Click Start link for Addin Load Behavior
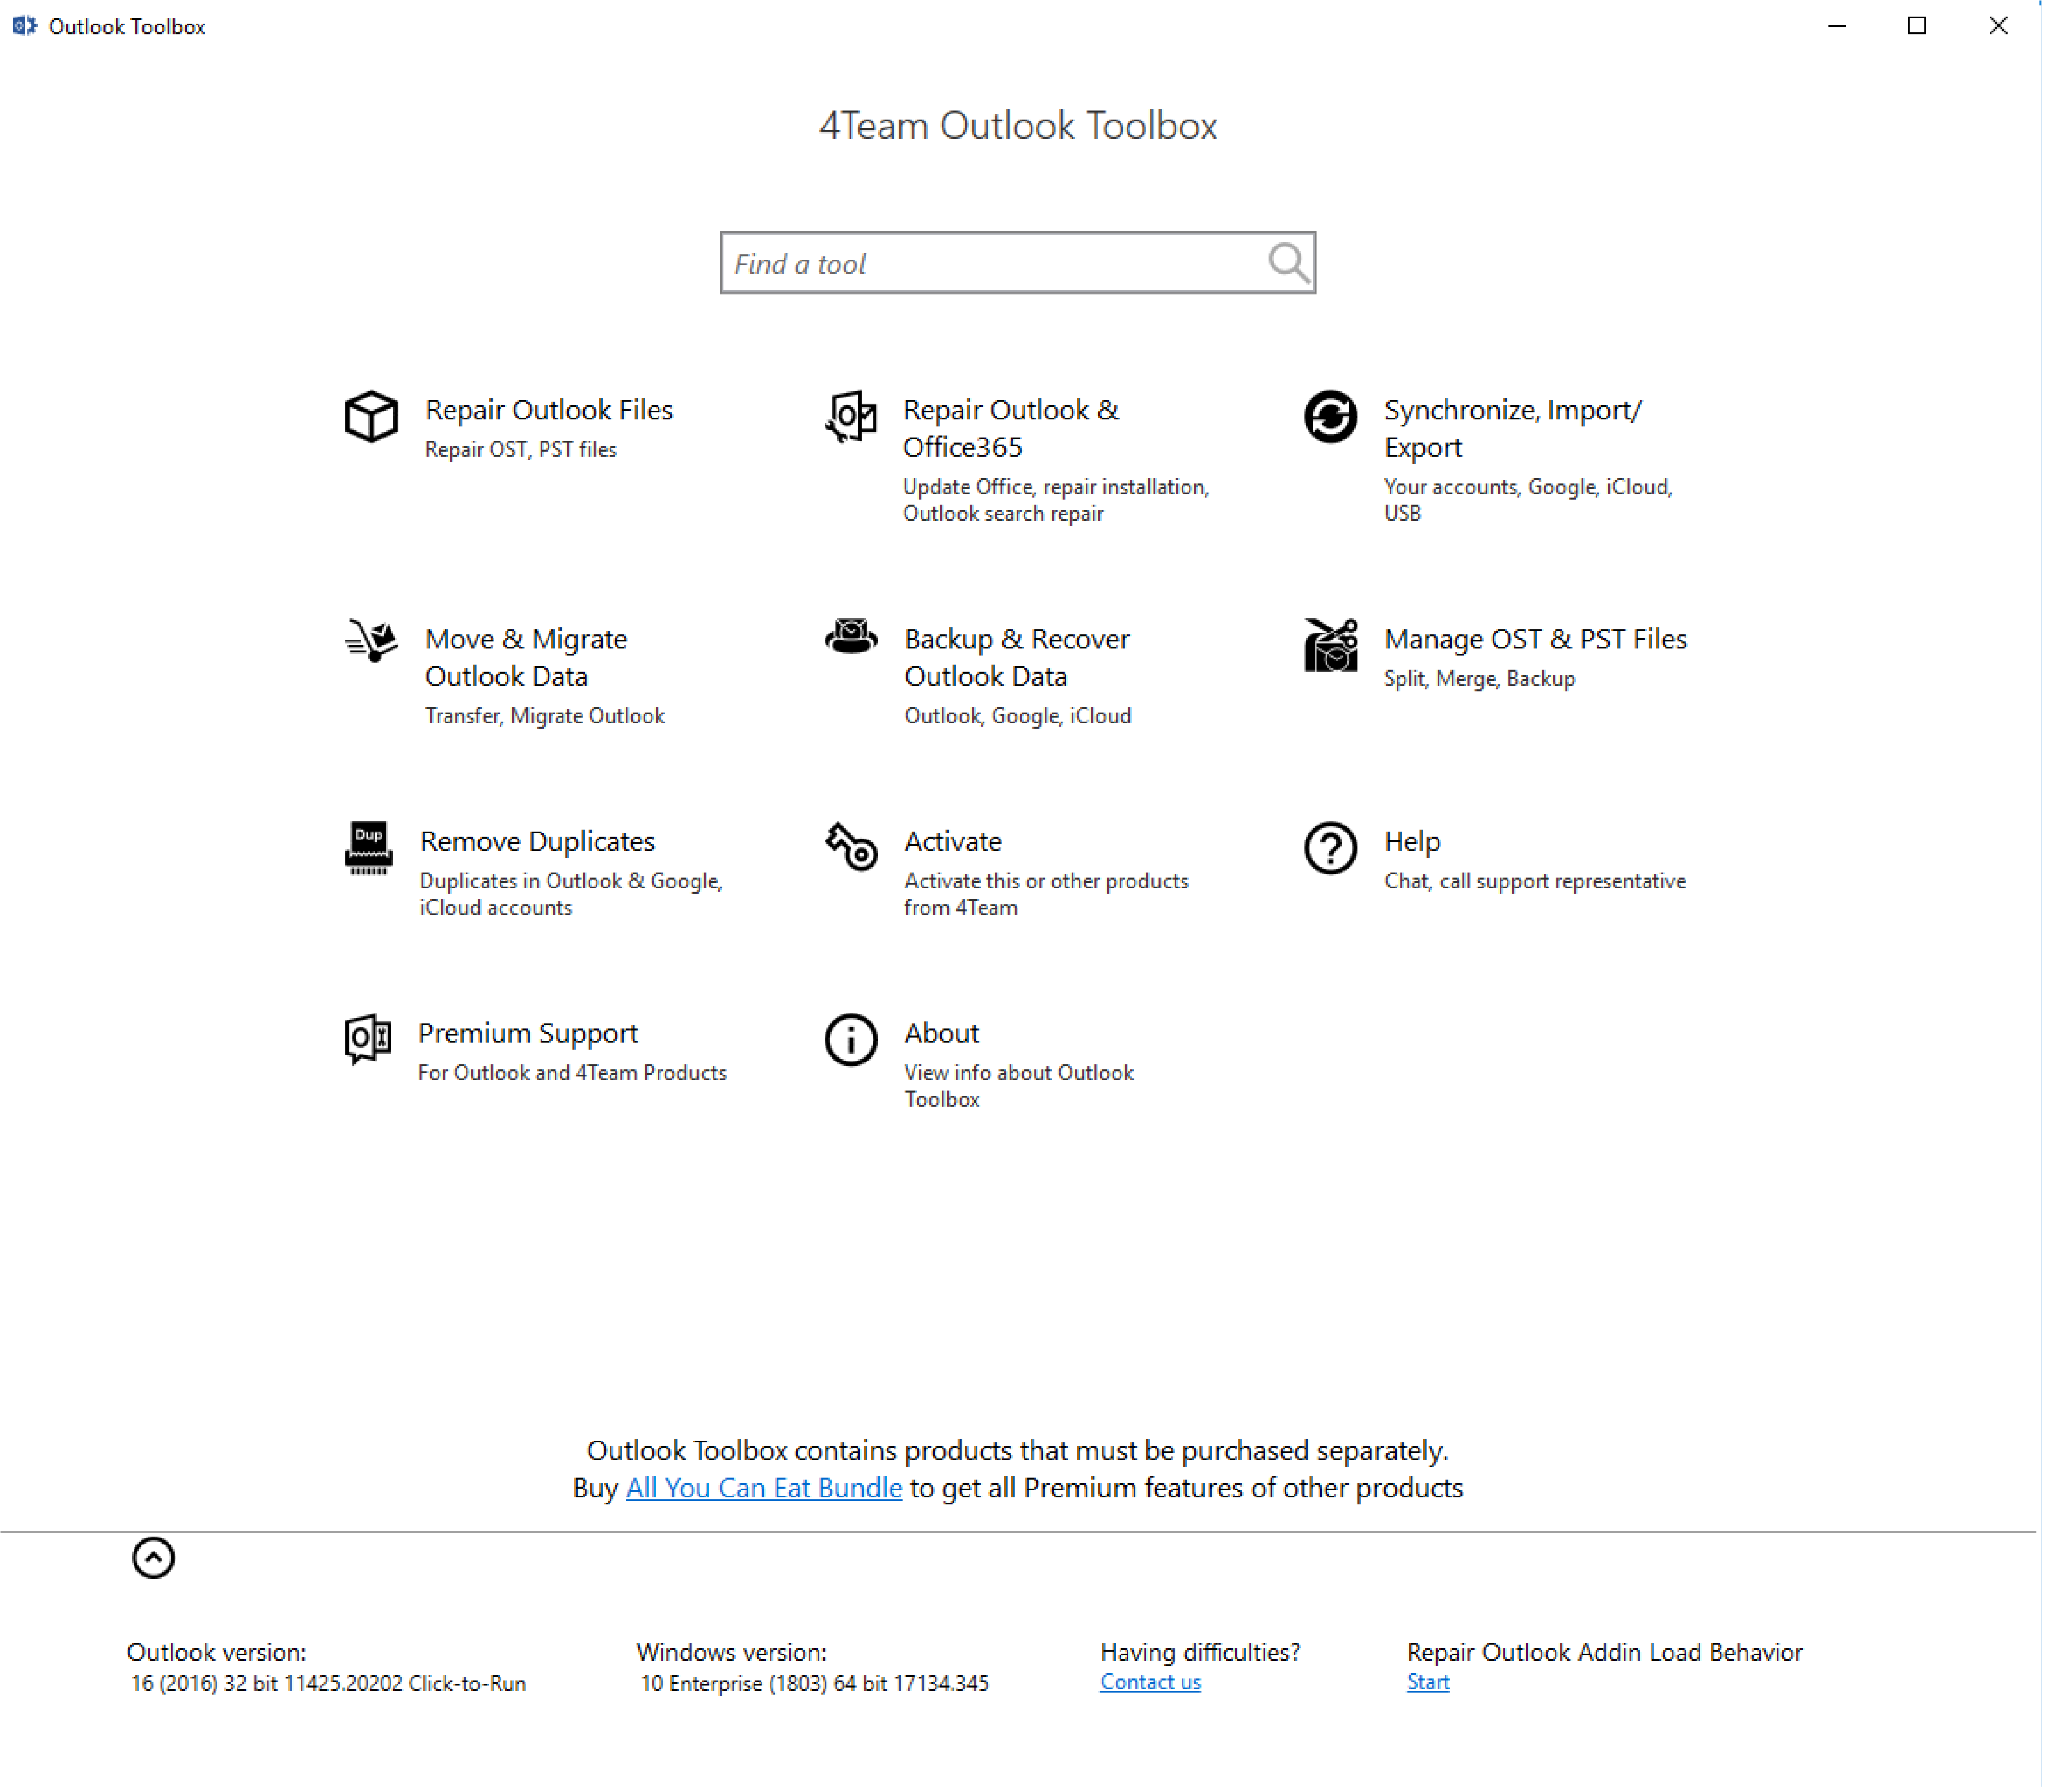The width and height of the screenshot is (2047, 1792). pos(1428,1682)
